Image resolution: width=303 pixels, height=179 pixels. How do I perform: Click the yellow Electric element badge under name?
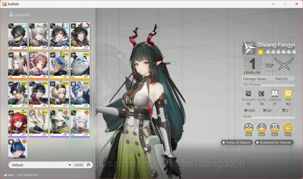click(x=260, y=52)
